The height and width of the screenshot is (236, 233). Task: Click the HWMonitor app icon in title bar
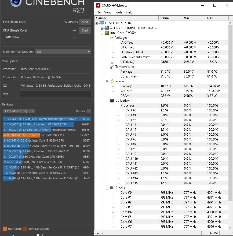[x=98, y=6]
